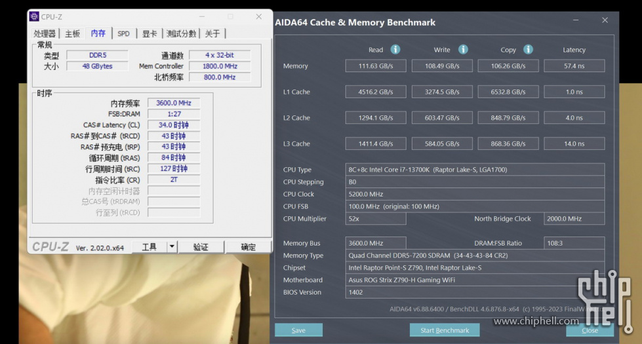
Task: Click the Memory Bus field 3600.0 MHz
Action: (376, 243)
